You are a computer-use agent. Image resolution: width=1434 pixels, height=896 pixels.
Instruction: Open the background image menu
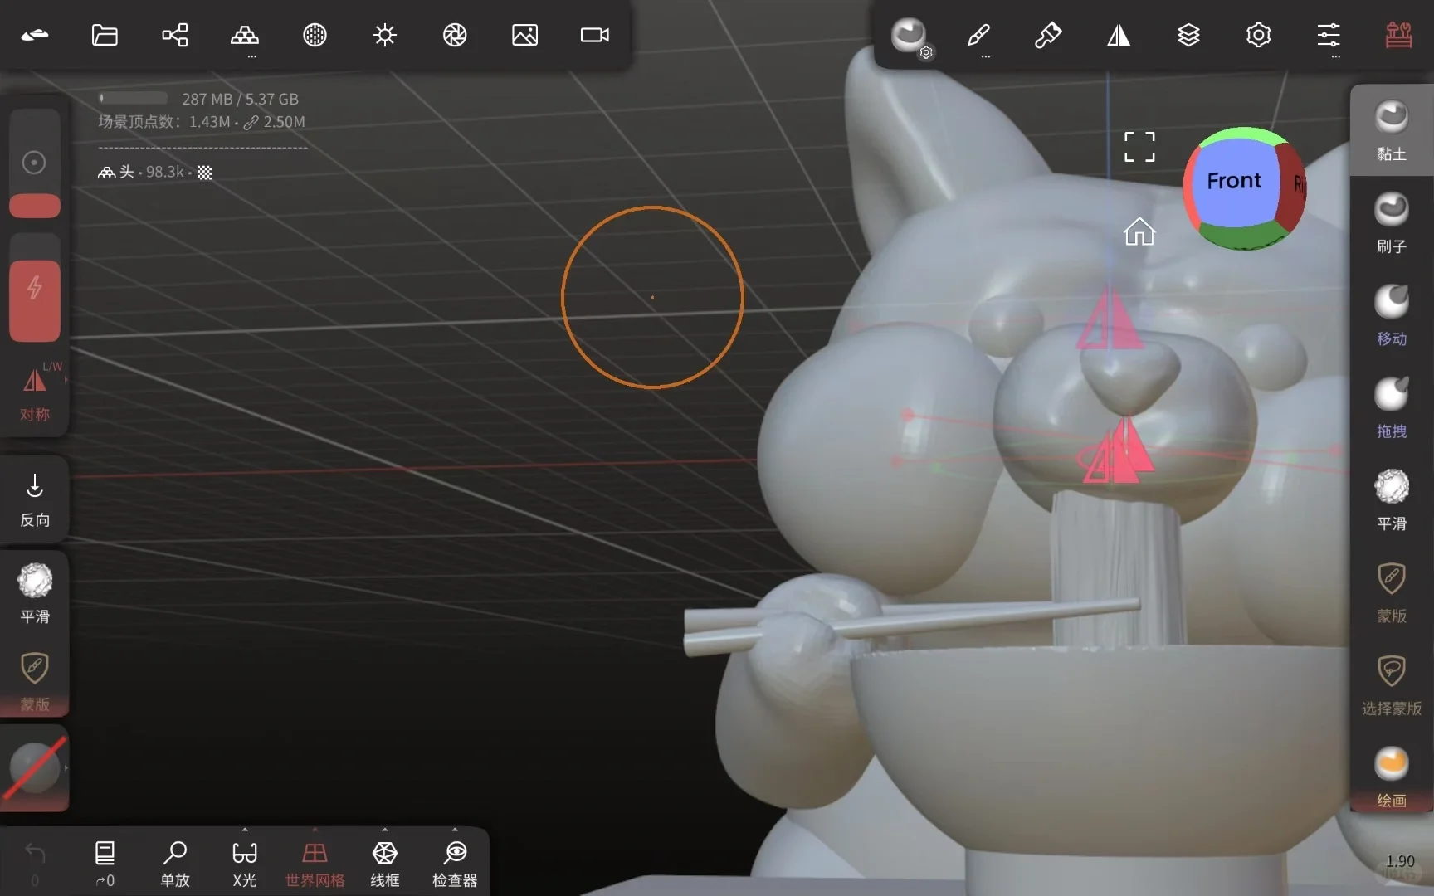coord(524,35)
